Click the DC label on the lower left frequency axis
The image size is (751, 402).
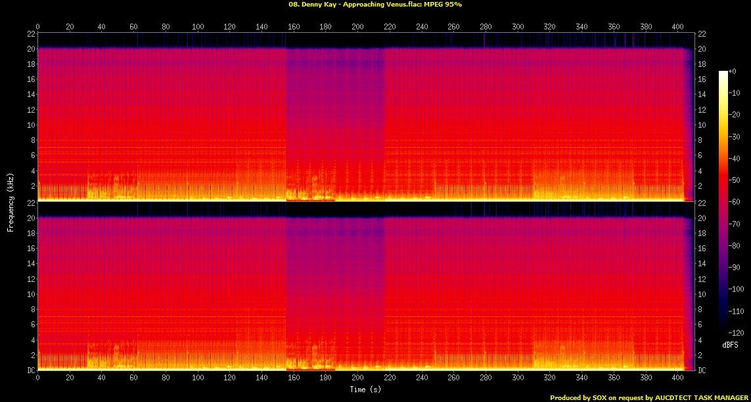coord(31,370)
